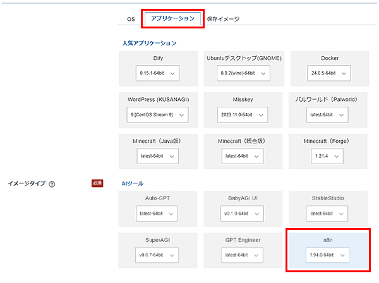Screen dimensions: 379x283
Task: Select the アプリケーション tab
Action: 172,18
